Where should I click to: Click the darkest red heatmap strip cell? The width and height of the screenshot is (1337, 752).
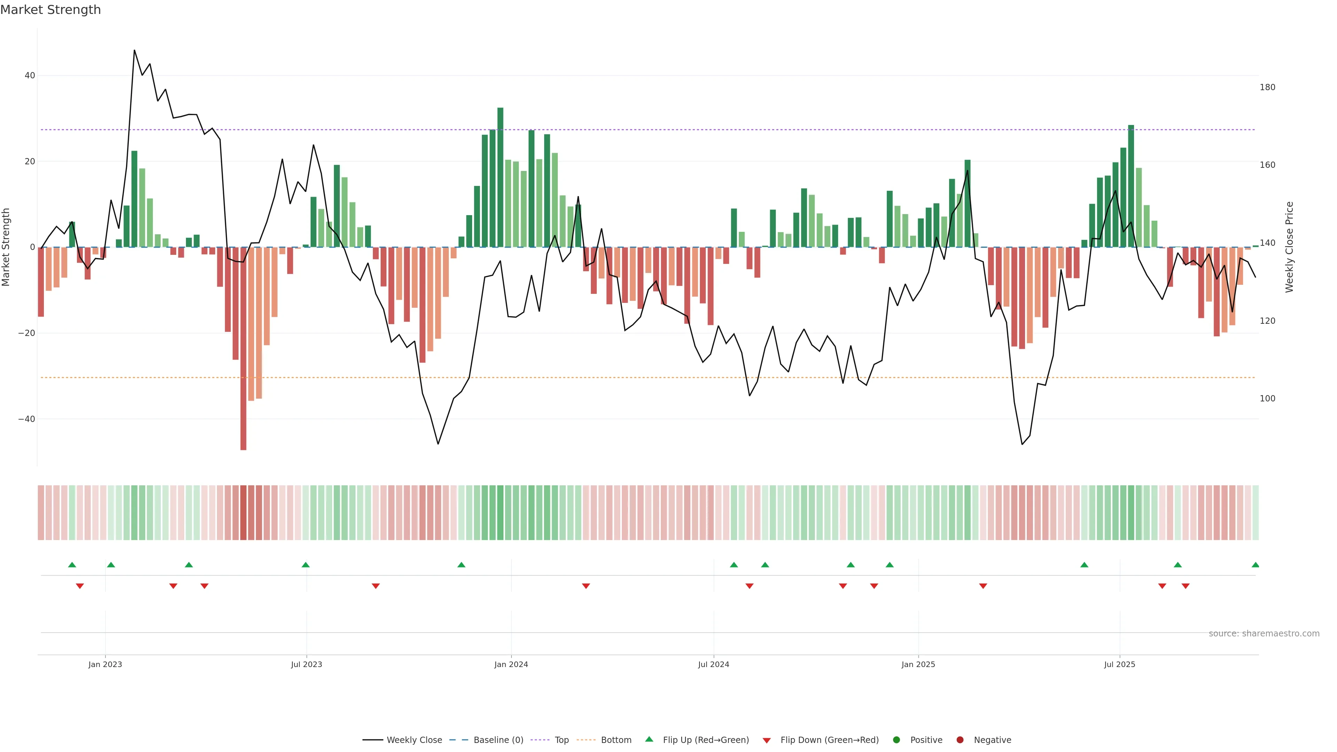243,512
